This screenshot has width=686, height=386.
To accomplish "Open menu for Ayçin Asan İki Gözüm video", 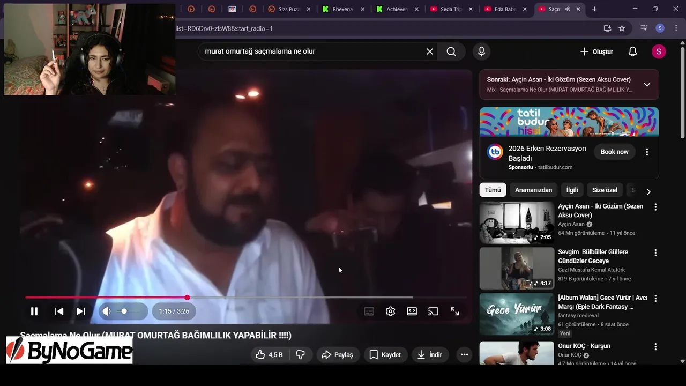I will pos(655,207).
